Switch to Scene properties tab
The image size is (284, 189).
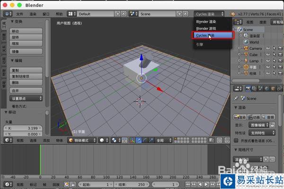click(260, 89)
